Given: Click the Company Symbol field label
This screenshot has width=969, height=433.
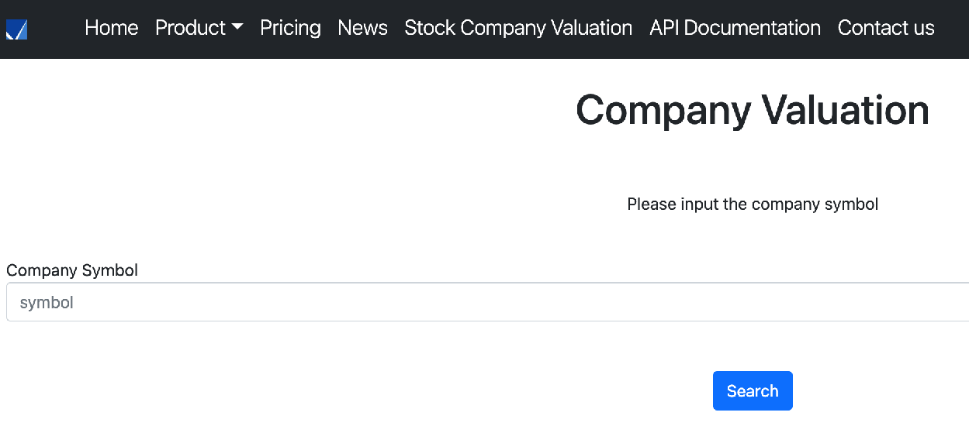Looking at the screenshot, I should pos(72,270).
